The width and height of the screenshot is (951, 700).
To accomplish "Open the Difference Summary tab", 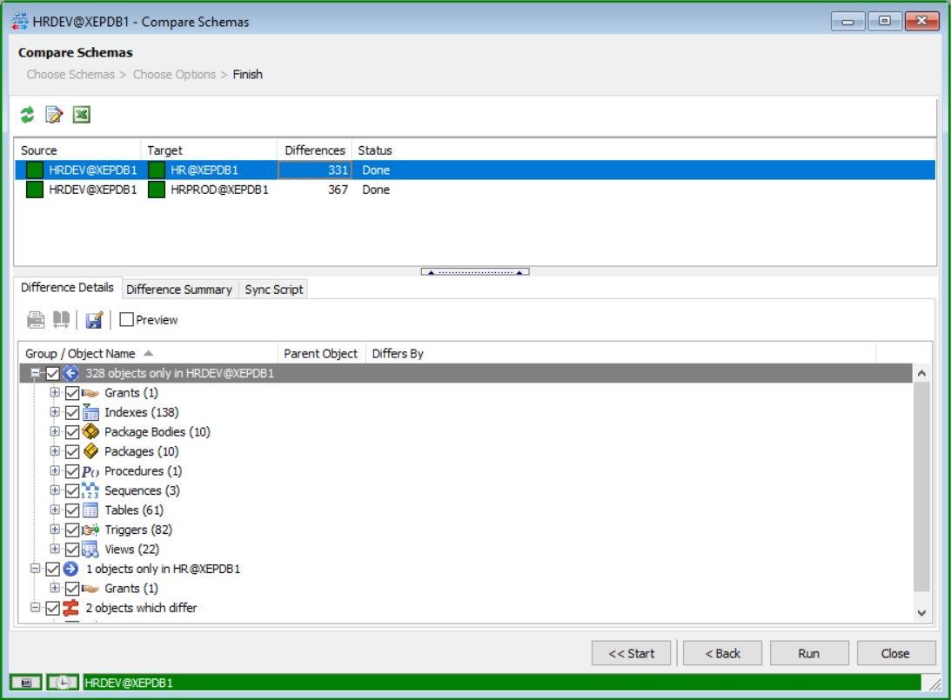I will tap(179, 289).
